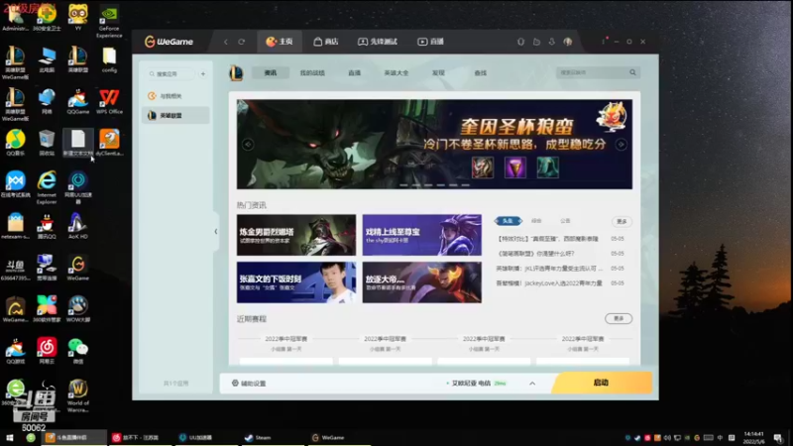This screenshot has width=793, height=446.
Task: Select the 发现 sub-tab
Action: [x=438, y=72]
